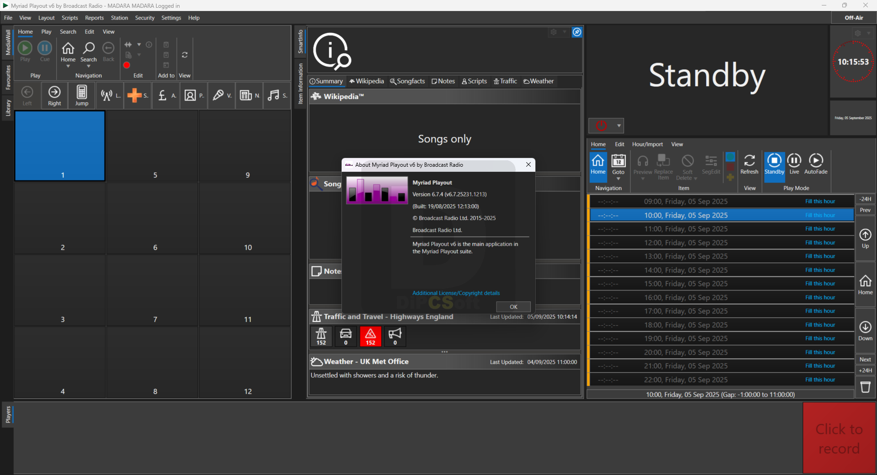Switch play mode to AutoFade

coord(816,164)
